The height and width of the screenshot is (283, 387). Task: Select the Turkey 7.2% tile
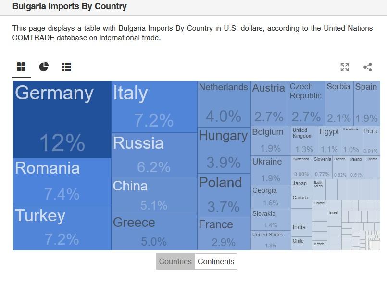[62, 227]
